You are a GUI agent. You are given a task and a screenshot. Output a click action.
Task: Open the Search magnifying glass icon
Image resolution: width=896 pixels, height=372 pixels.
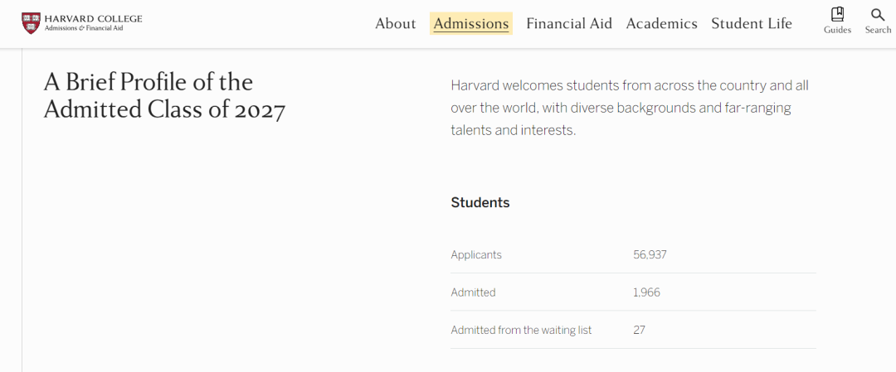coord(878,14)
